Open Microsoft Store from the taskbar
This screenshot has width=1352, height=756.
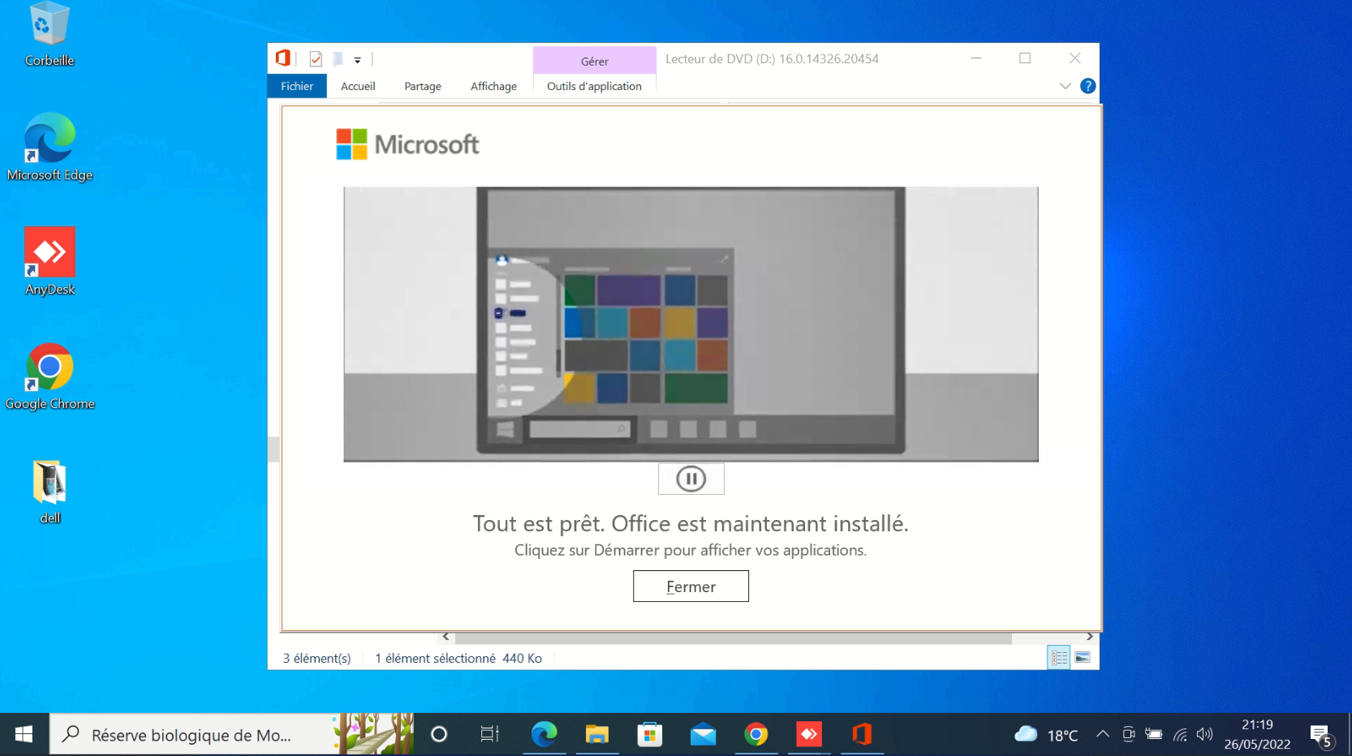(649, 735)
